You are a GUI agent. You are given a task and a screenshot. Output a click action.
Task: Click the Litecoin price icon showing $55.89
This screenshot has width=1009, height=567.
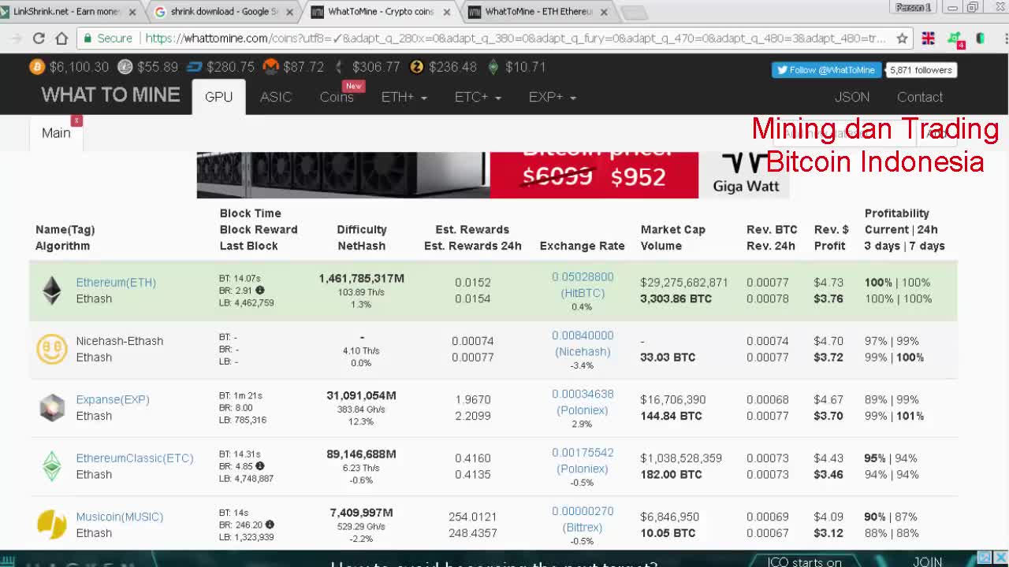pos(126,67)
